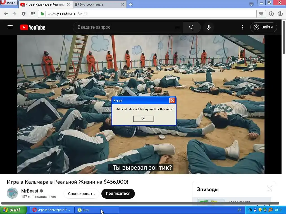Click the 8:19 taskbar clock
Screen dimensions: 286x214
(278, 210)
